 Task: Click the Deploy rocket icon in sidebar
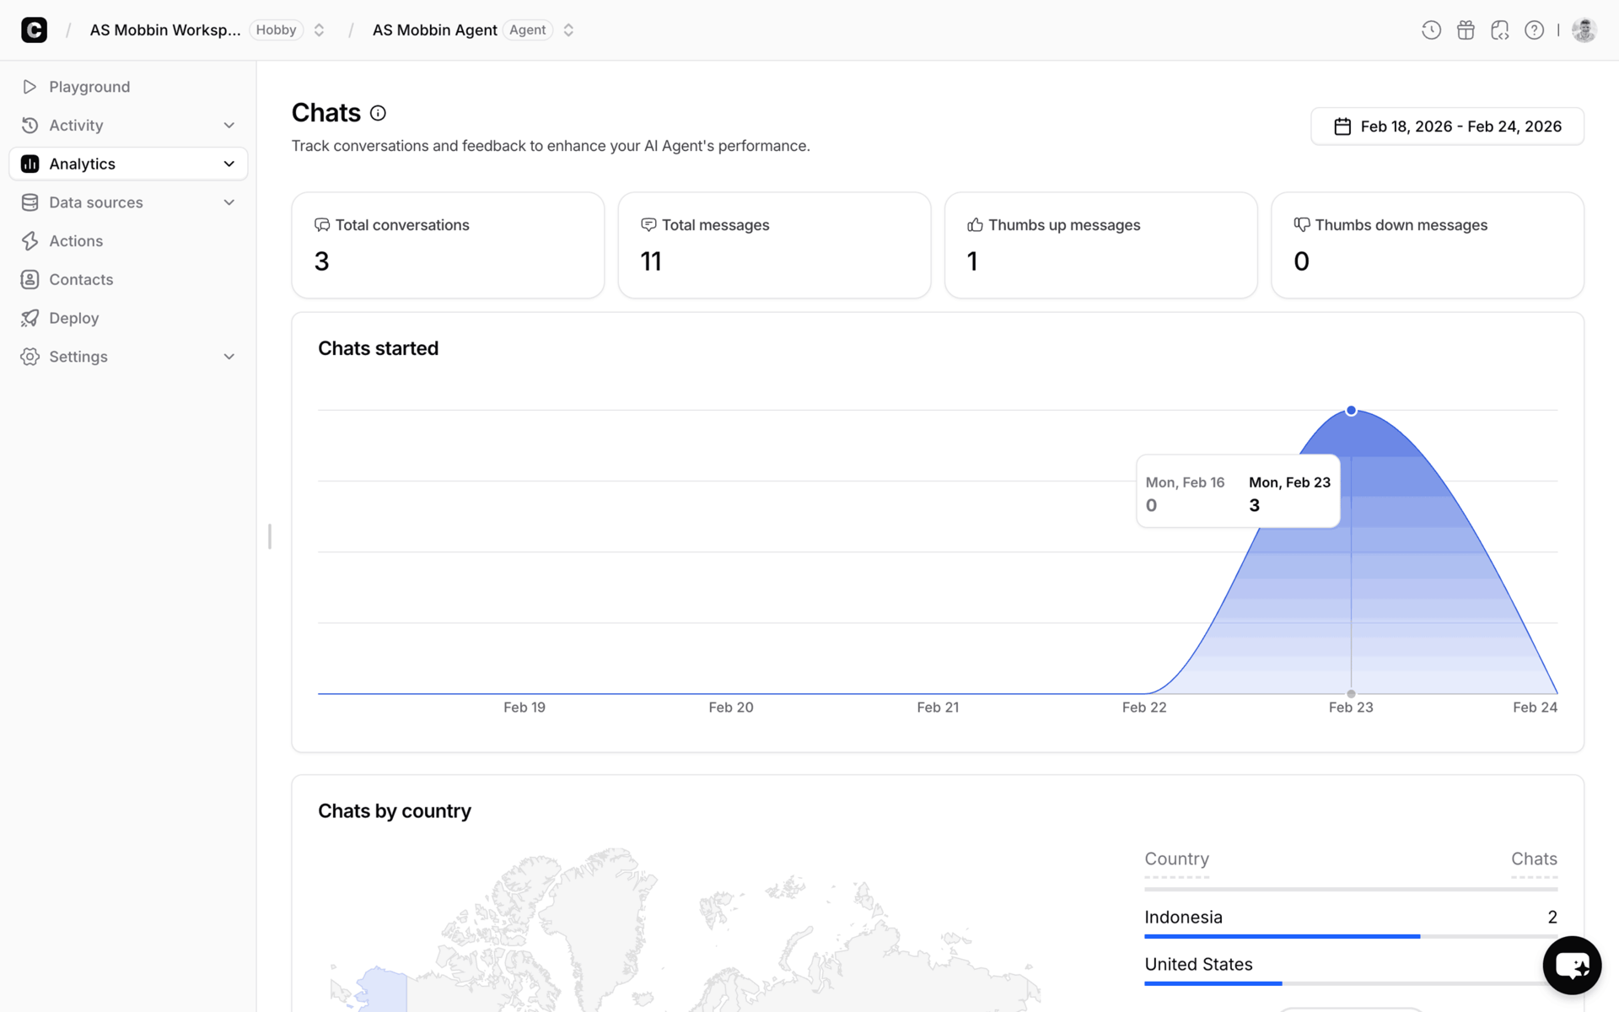[30, 318]
